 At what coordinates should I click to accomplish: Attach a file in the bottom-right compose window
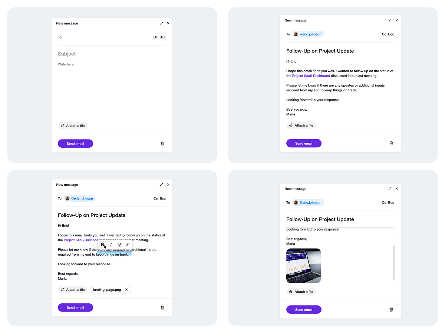click(x=301, y=291)
